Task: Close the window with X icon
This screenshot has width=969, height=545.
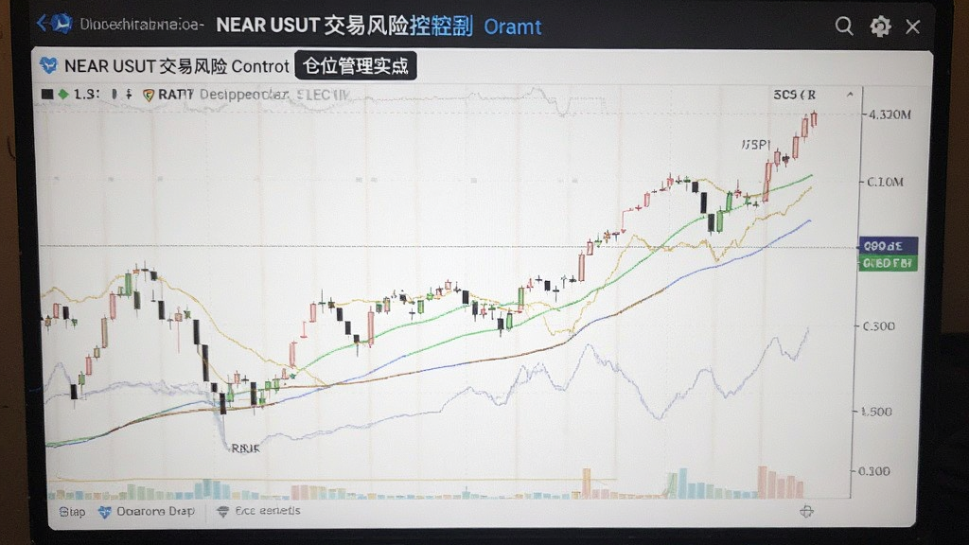Action: 913,26
